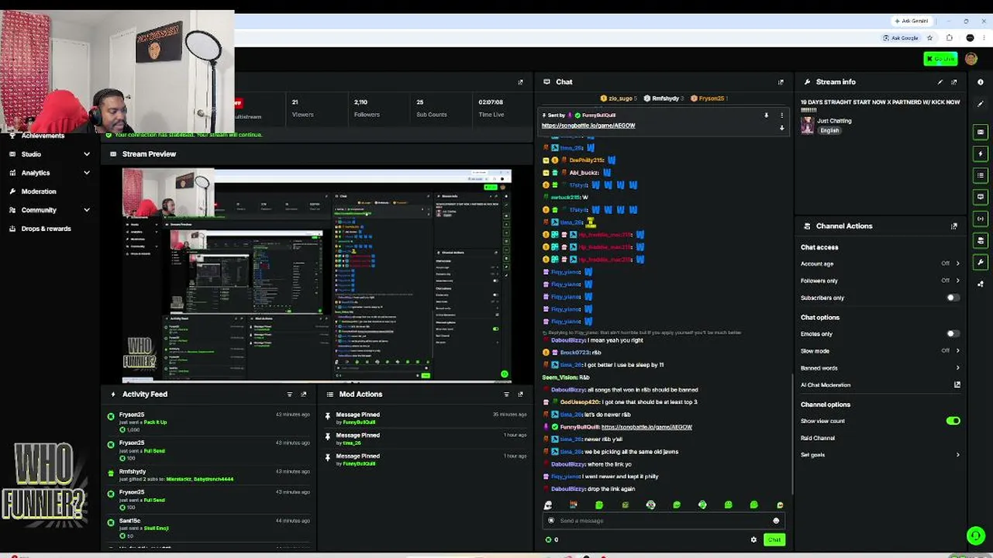Screen dimensions: 993x558
Task: Click the Stream Preview video
Action: pyautogui.click(x=317, y=274)
